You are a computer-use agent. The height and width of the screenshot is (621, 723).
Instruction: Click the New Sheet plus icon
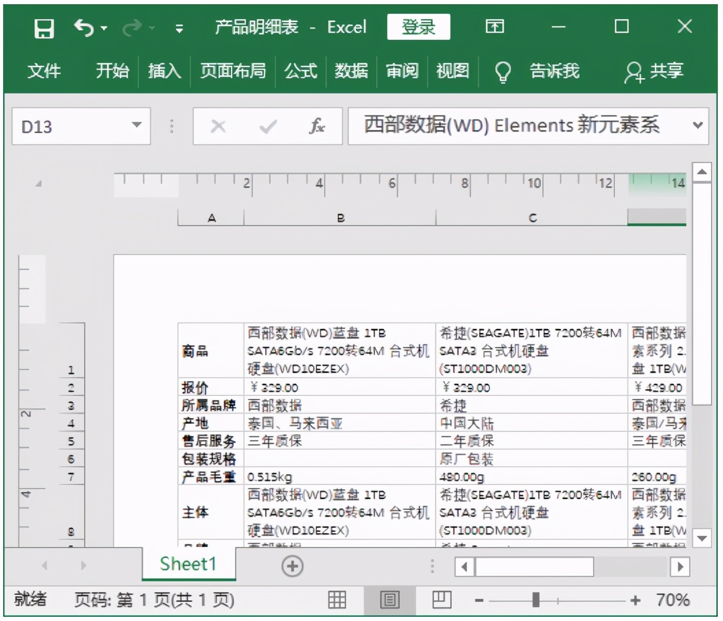coord(292,566)
